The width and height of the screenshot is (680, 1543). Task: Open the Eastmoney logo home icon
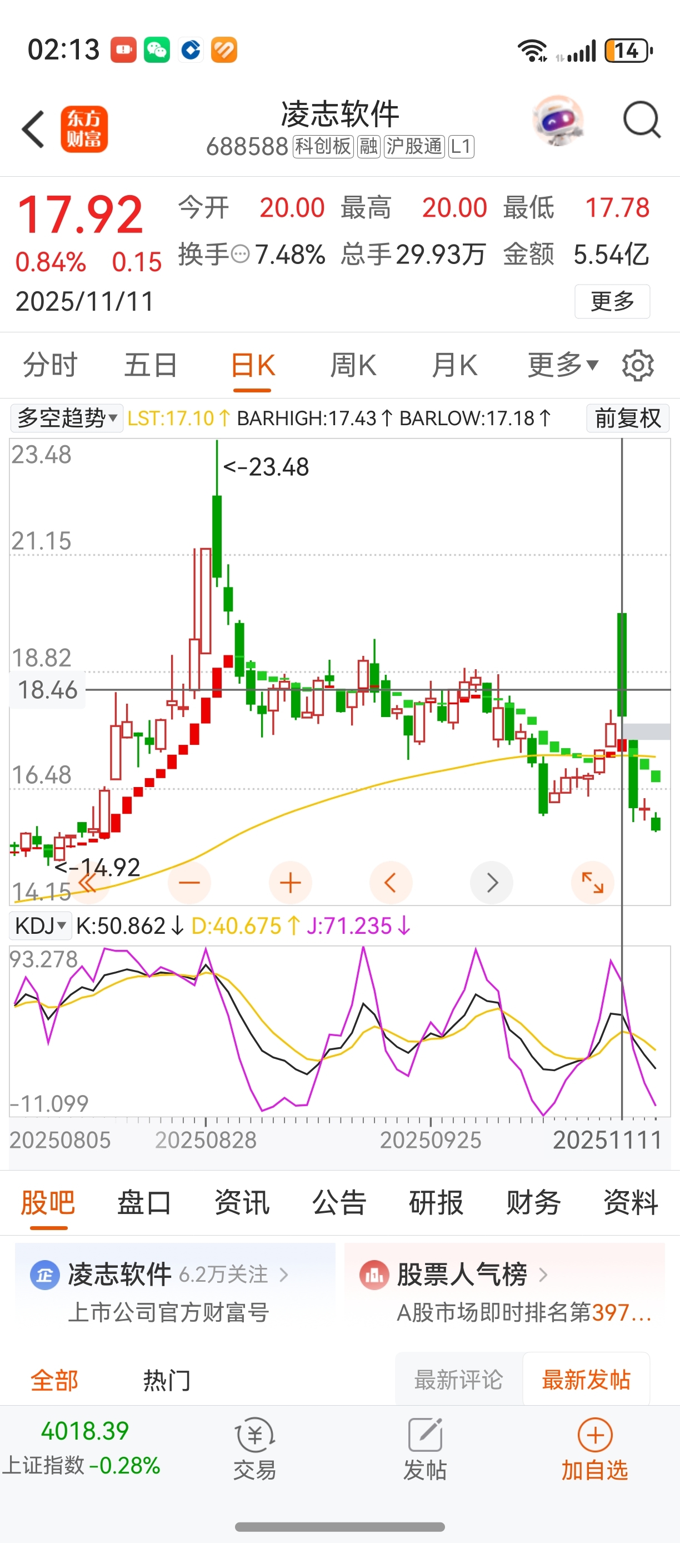point(84,129)
